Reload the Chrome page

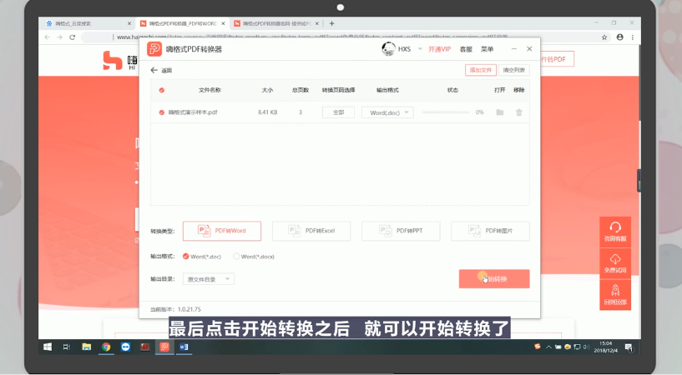click(72, 37)
